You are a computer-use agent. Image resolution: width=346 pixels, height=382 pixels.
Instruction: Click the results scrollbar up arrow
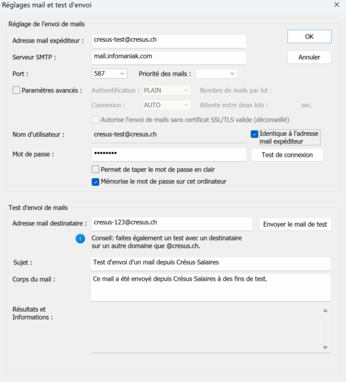click(x=325, y=311)
